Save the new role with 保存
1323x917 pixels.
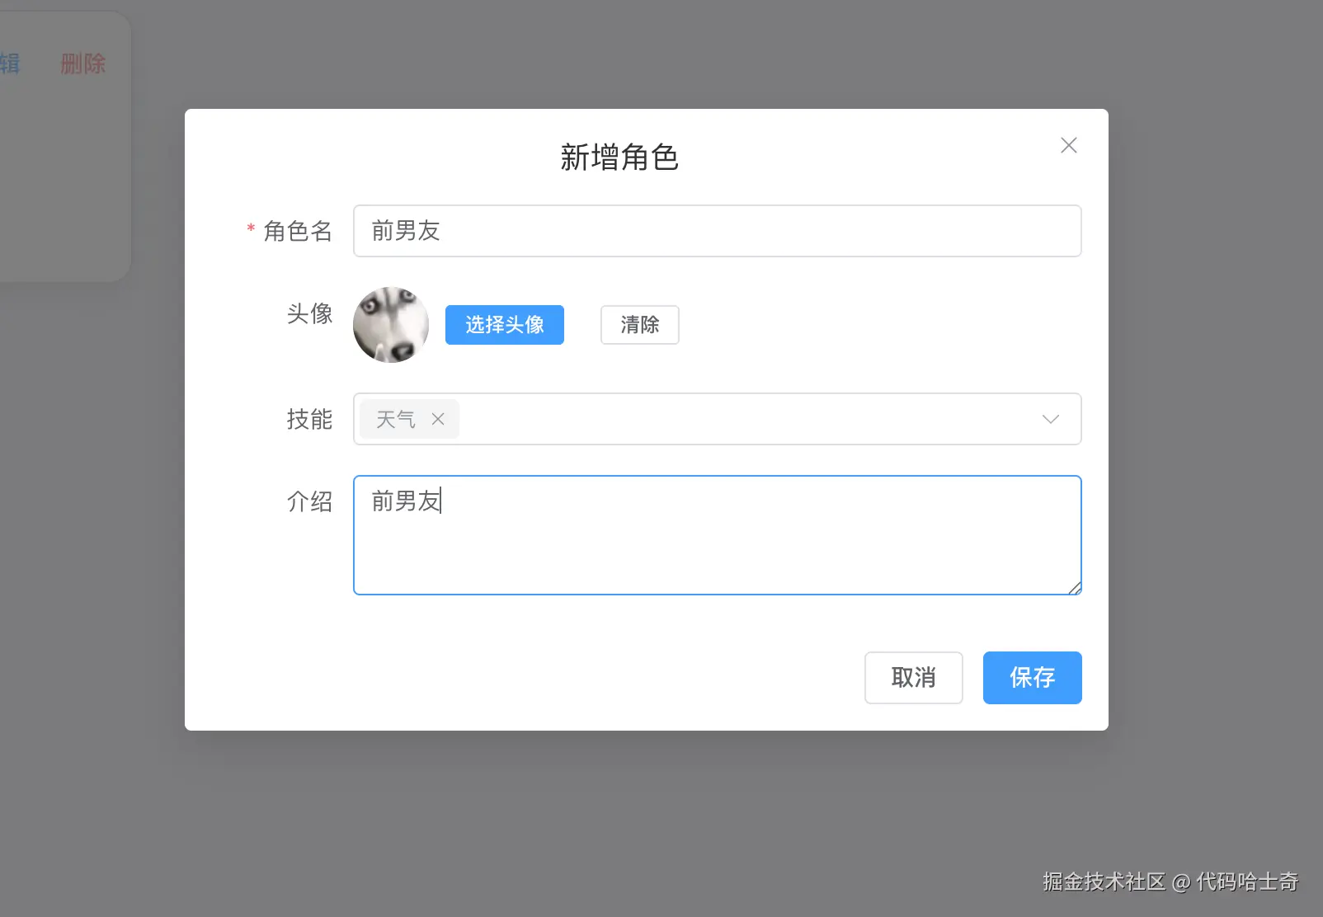click(1032, 678)
